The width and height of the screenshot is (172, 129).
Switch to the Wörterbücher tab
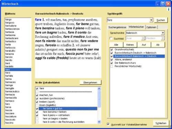click(136, 27)
